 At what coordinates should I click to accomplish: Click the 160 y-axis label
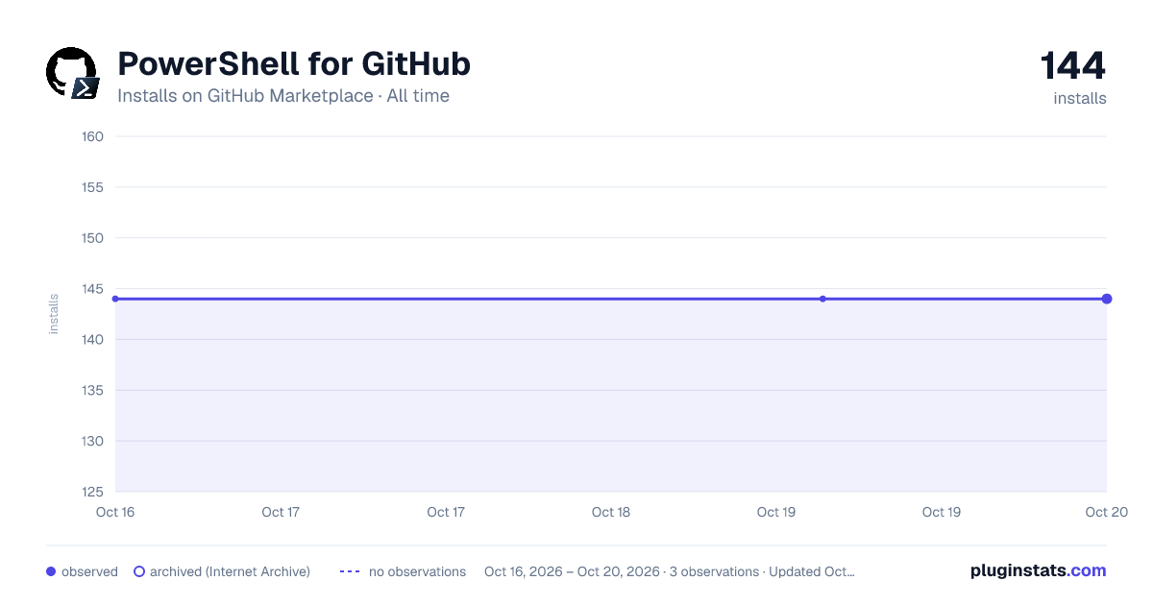coord(93,136)
